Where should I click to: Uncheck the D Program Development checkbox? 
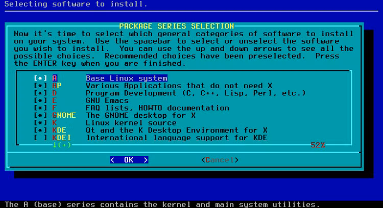coord(40,93)
